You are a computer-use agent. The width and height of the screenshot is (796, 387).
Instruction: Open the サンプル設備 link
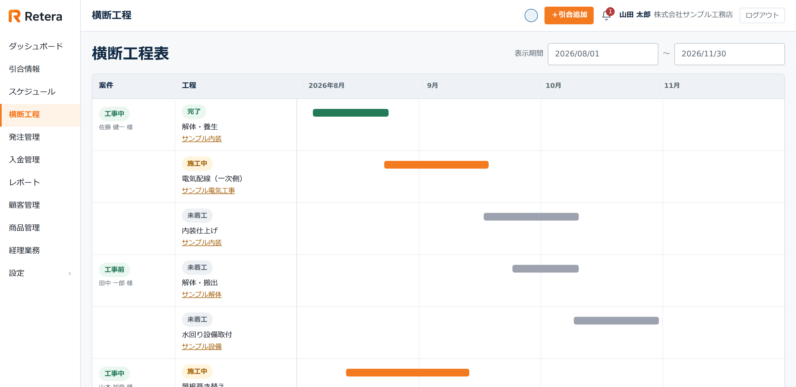tap(202, 346)
